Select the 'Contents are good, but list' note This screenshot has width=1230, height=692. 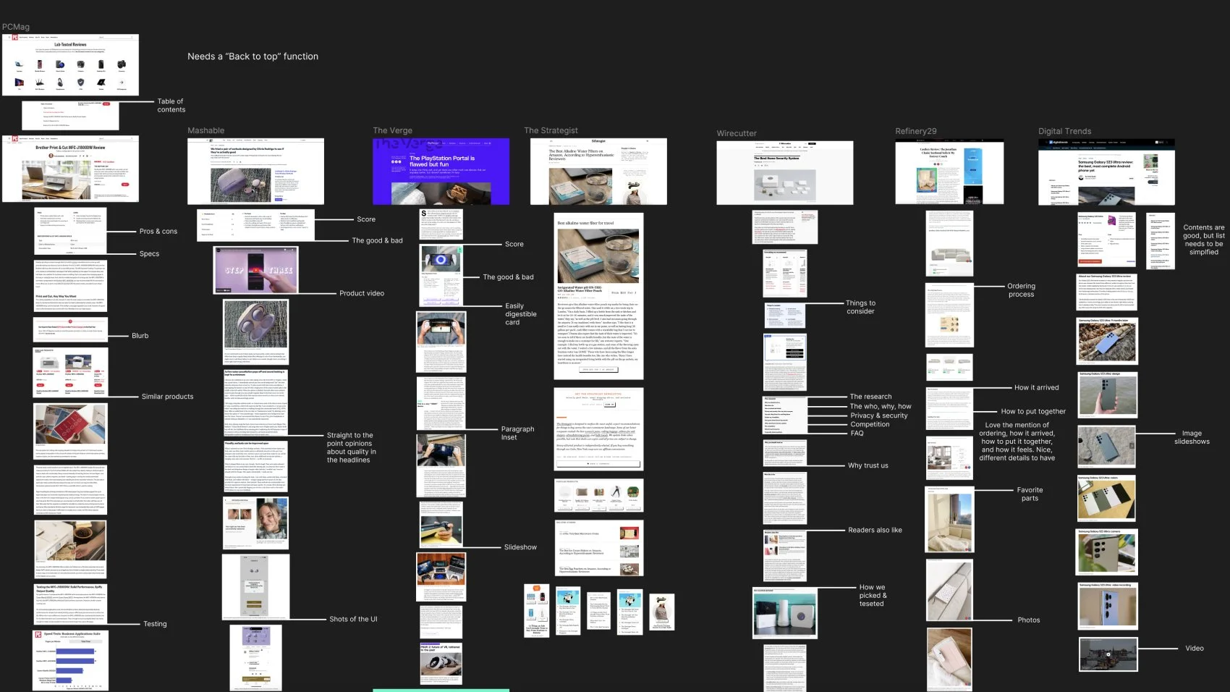tap(1204, 240)
